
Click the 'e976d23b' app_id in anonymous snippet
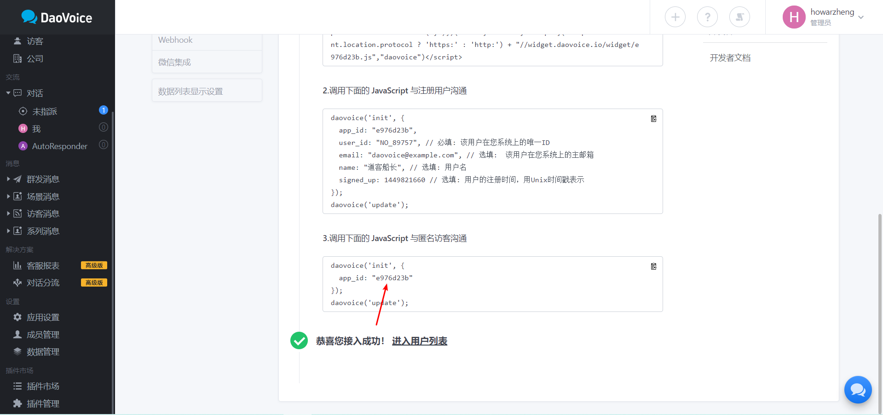[x=392, y=278]
